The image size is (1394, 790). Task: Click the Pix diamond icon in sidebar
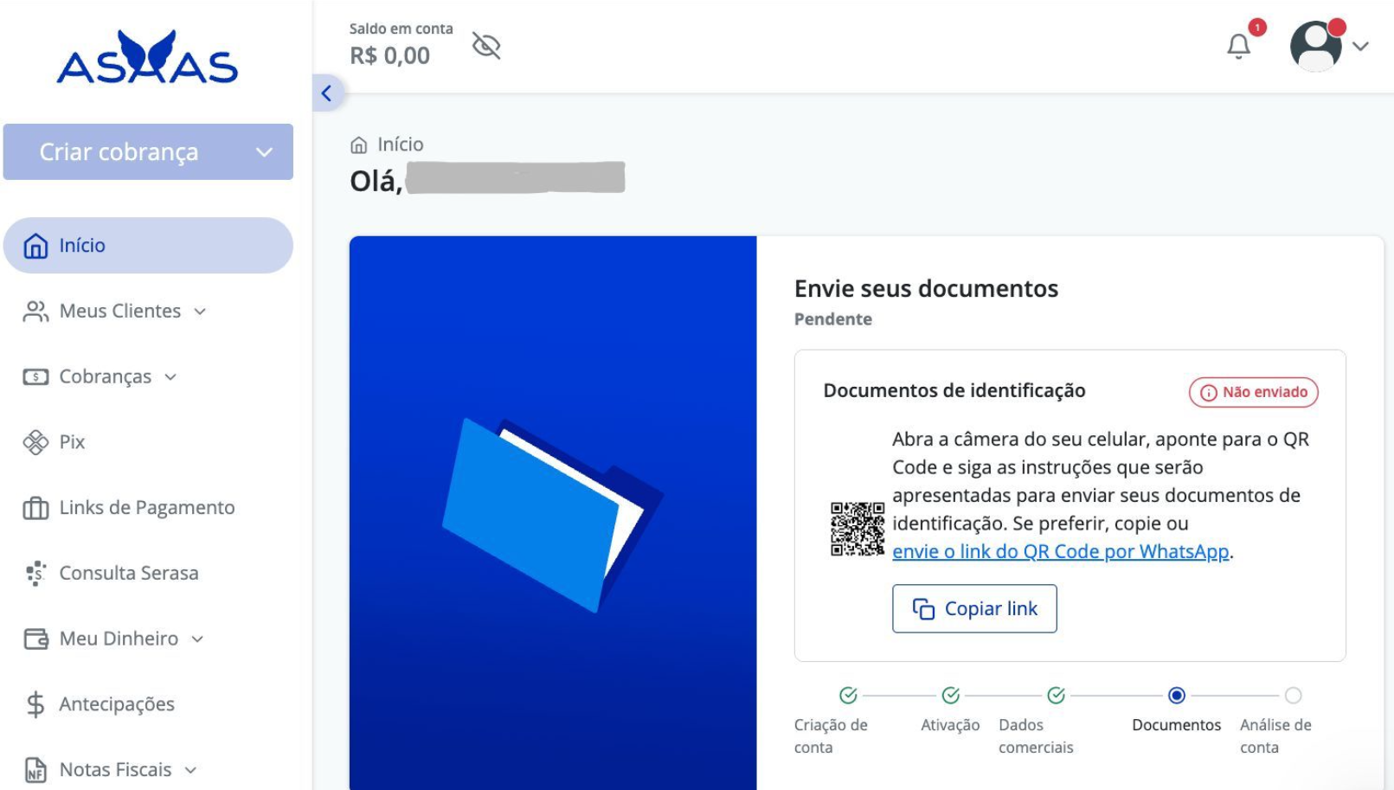coord(35,442)
